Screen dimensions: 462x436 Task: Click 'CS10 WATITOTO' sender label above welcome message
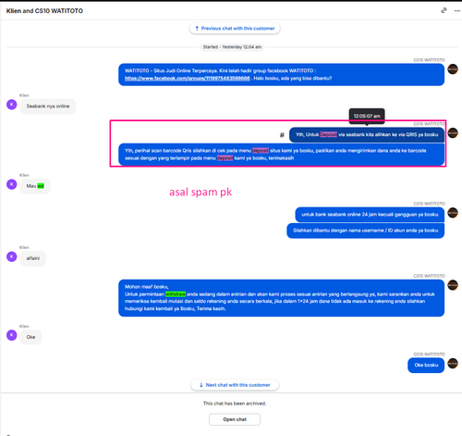click(x=429, y=60)
